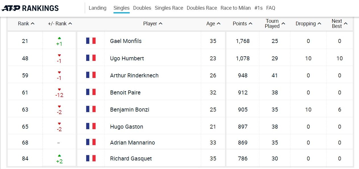Screen dimensions: 359x169
Task: Open Arthur Rinderknech's player link
Action: [x=134, y=75]
